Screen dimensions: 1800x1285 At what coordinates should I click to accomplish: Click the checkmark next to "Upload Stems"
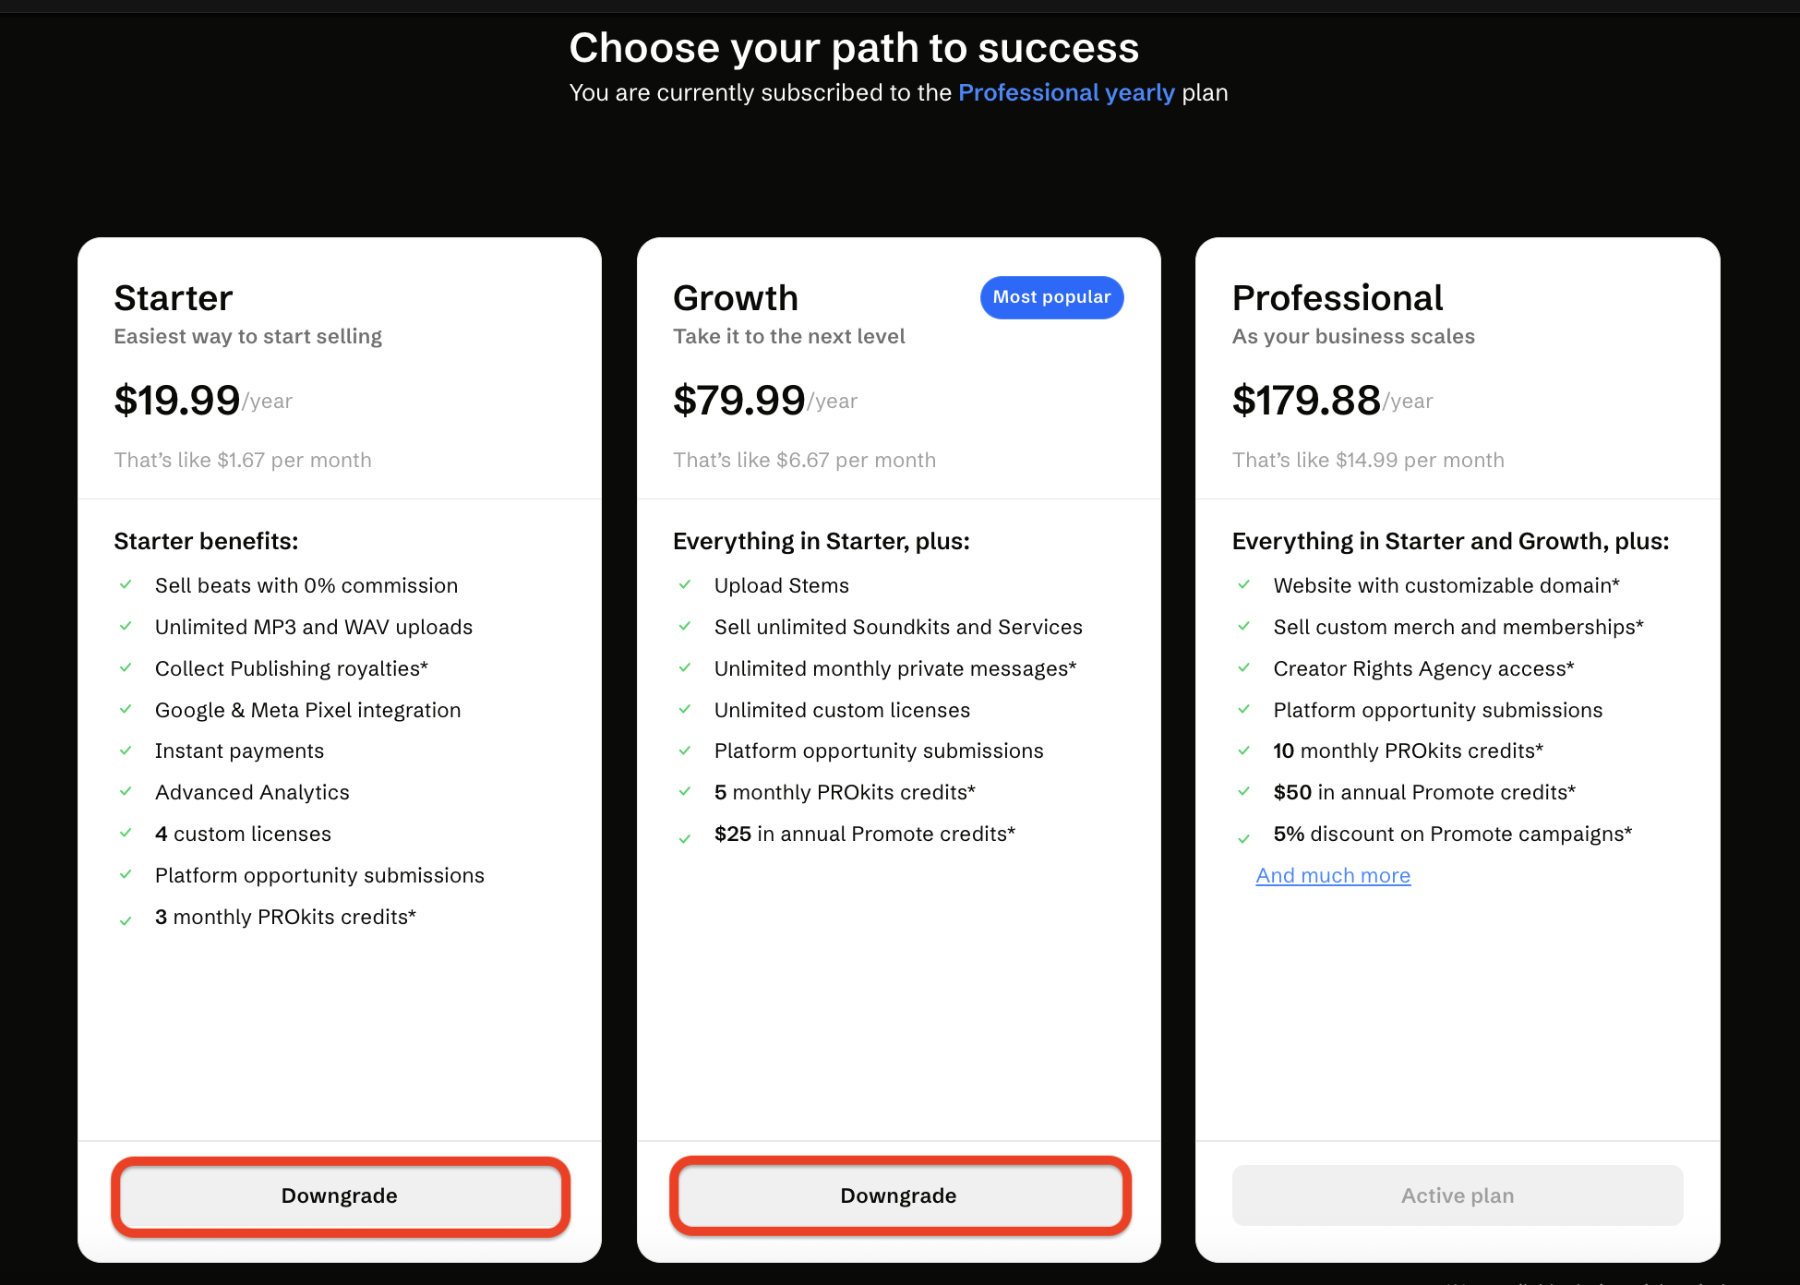click(x=685, y=584)
